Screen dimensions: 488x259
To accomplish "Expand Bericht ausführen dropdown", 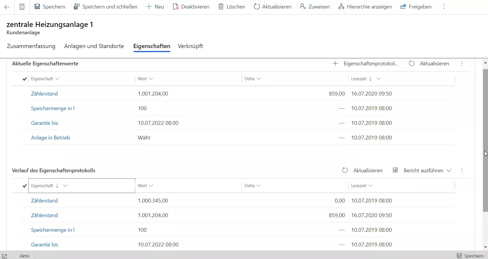I will point(449,171).
